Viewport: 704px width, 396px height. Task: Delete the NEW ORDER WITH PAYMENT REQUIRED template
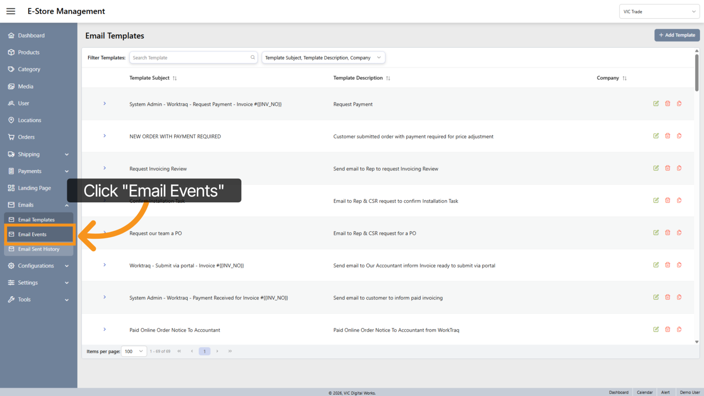668,136
